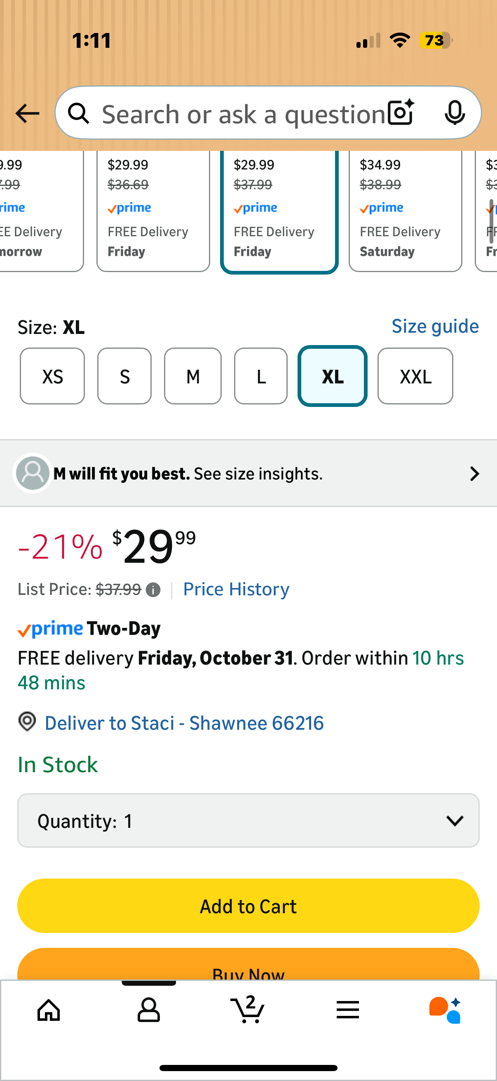497x1081 pixels.
Task: Select the $34.99 Saturday delivery variant
Action: pos(405,210)
